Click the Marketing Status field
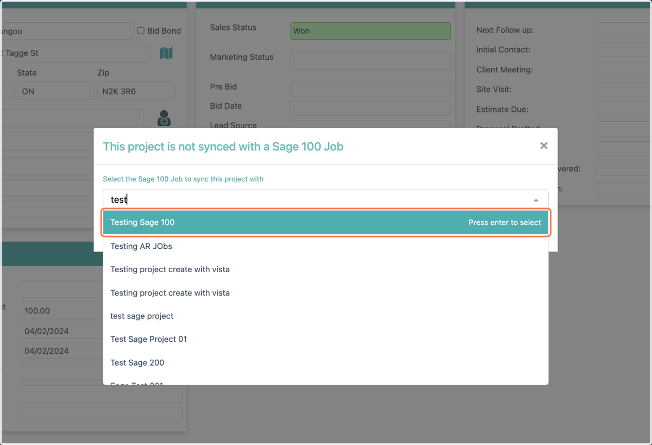The image size is (652, 445). 371,61
